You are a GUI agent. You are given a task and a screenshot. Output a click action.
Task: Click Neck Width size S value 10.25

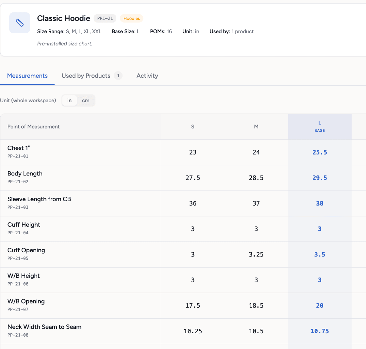[x=192, y=331]
